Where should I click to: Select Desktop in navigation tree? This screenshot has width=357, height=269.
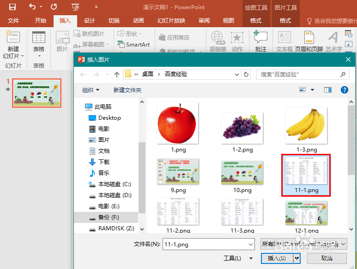point(104,117)
